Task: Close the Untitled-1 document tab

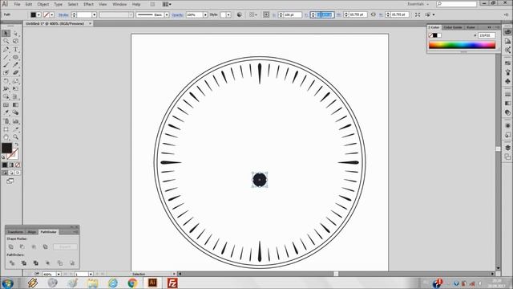Action: [90, 23]
